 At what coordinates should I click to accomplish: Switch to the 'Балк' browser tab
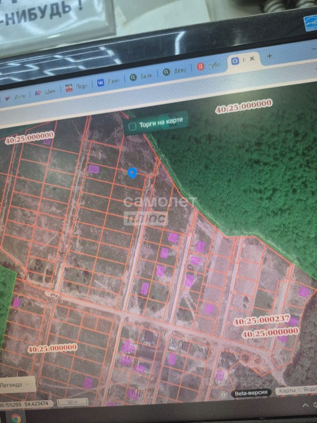[141, 76]
